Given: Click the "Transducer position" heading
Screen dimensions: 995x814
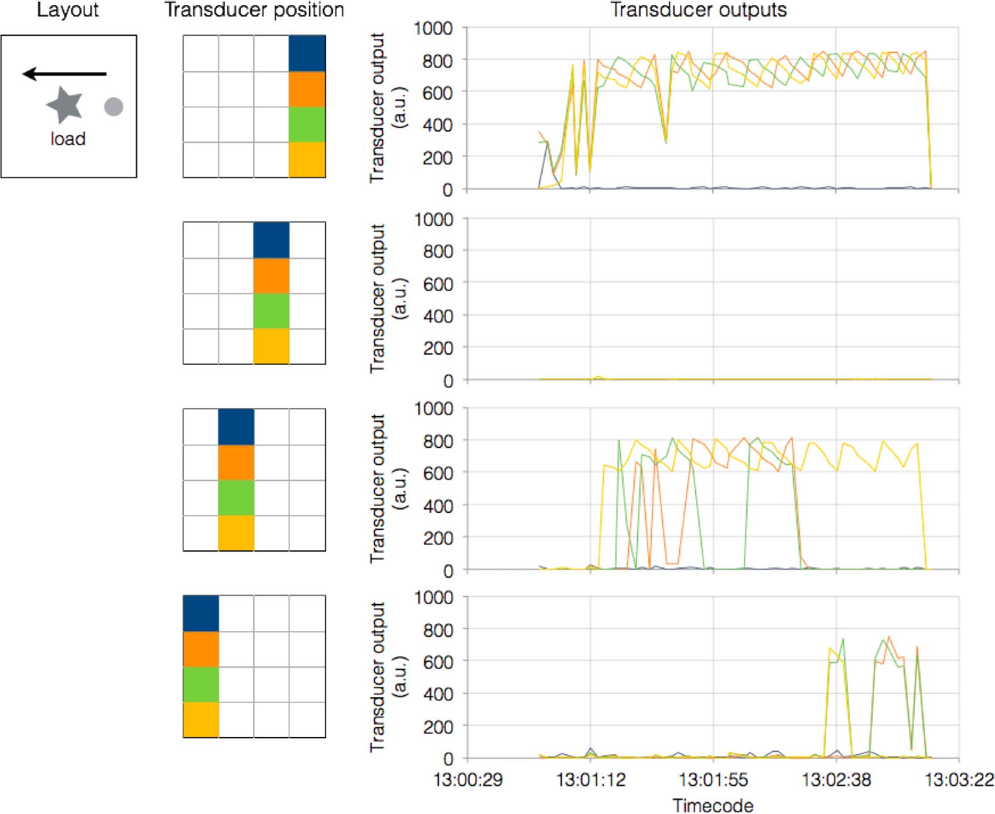Looking at the screenshot, I should click(254, 10).
